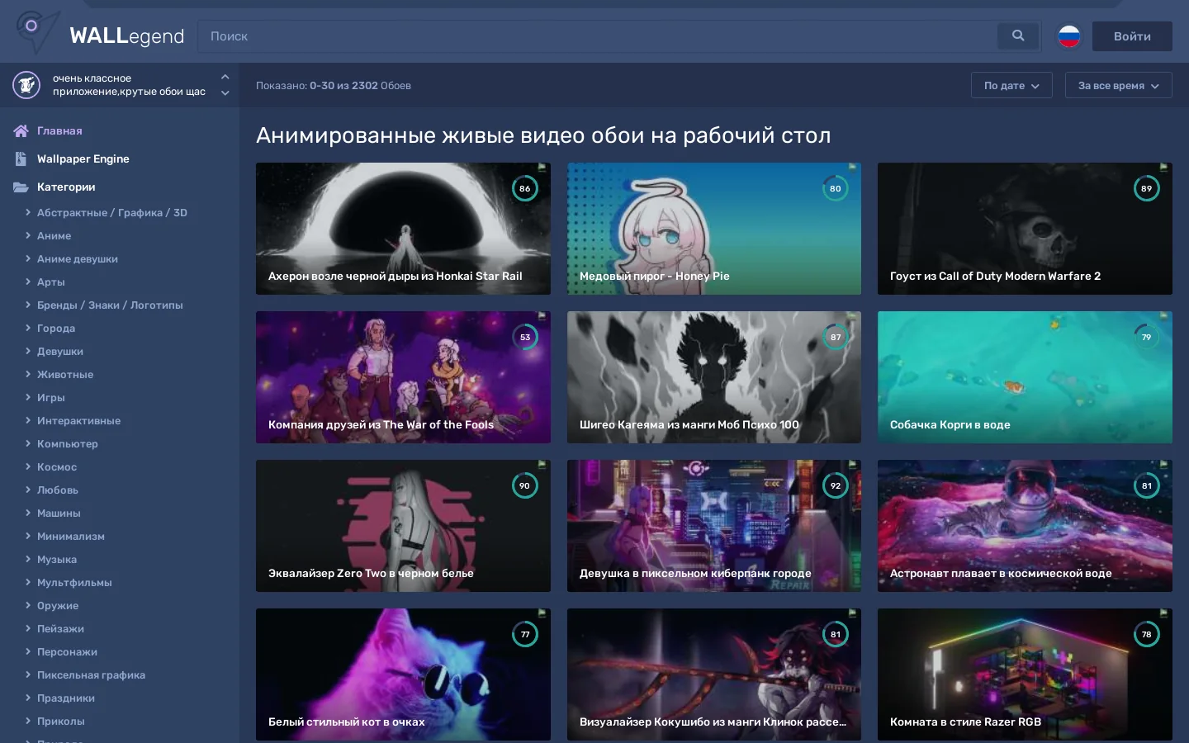Select Музыка in category list
Image resolution: width=1189 pixels, height=743 pixels.
(x=57, y=559)
